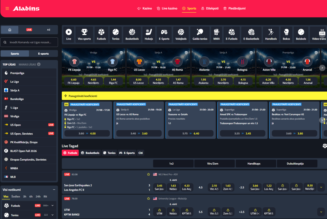
Task: Select the 24h time filter tab
Action: click(38, 196)
